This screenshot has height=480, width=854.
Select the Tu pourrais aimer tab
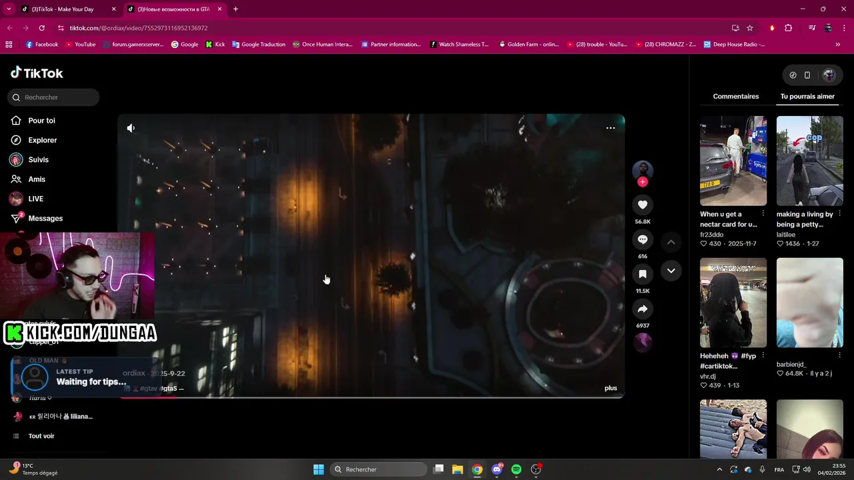point(807,97)
